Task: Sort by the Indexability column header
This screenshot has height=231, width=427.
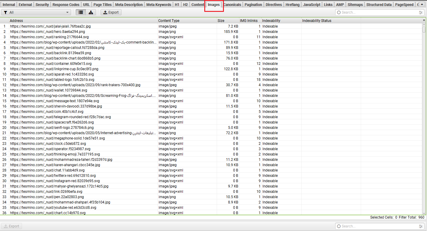Action: 281,21
